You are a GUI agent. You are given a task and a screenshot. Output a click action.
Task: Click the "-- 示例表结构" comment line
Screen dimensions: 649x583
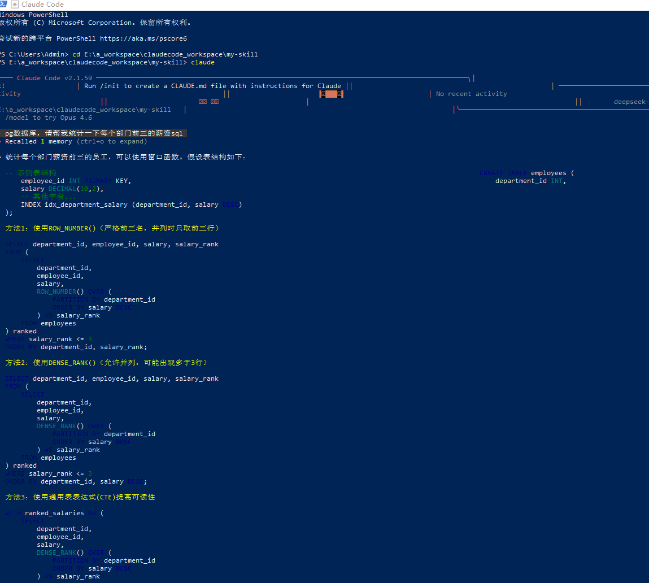click(x=31, y=173)
